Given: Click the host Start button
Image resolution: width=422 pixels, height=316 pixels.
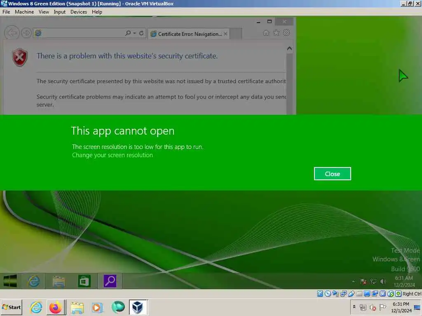Looking at the screenshot, I should (x=11, y=307).
